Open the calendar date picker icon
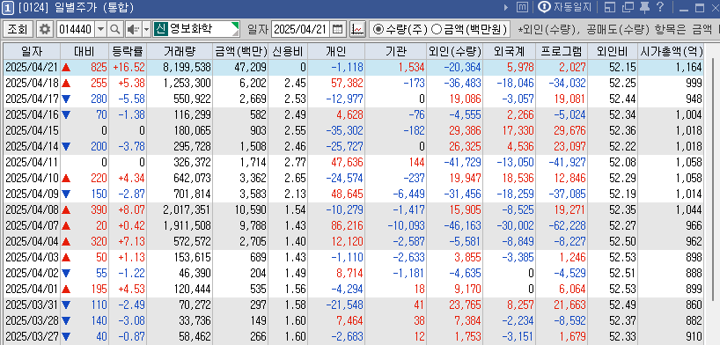720x345 pixels. (337, 29)
